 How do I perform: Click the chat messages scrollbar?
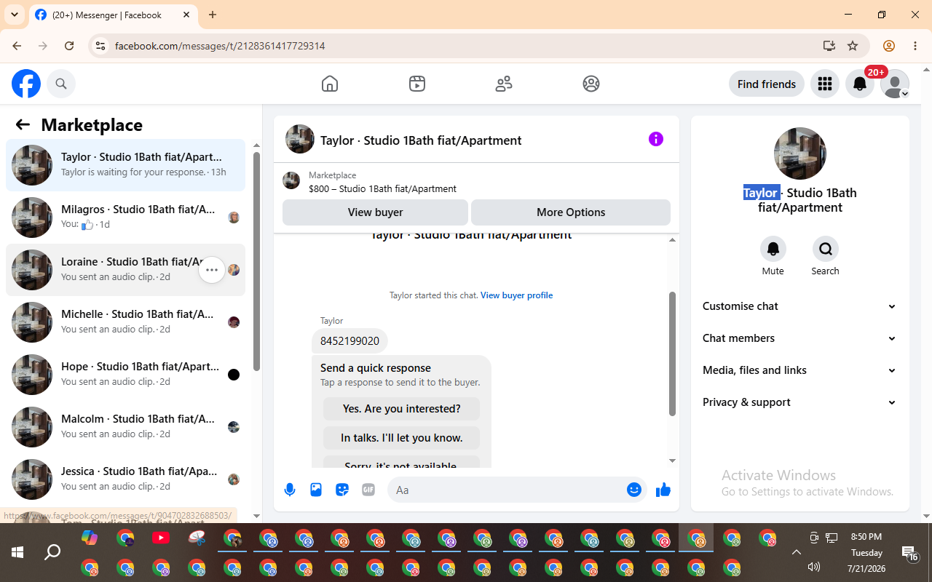tap(672, 354)
